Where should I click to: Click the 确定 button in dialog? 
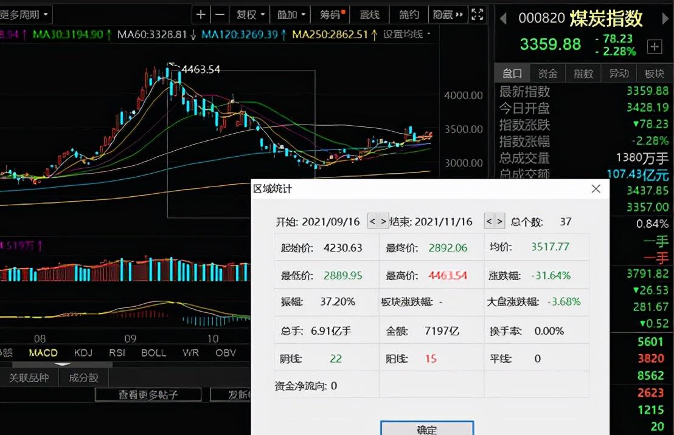[x=427, y=429]
